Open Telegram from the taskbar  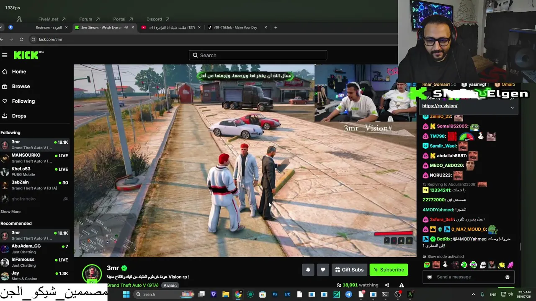[x=348, y=294]
